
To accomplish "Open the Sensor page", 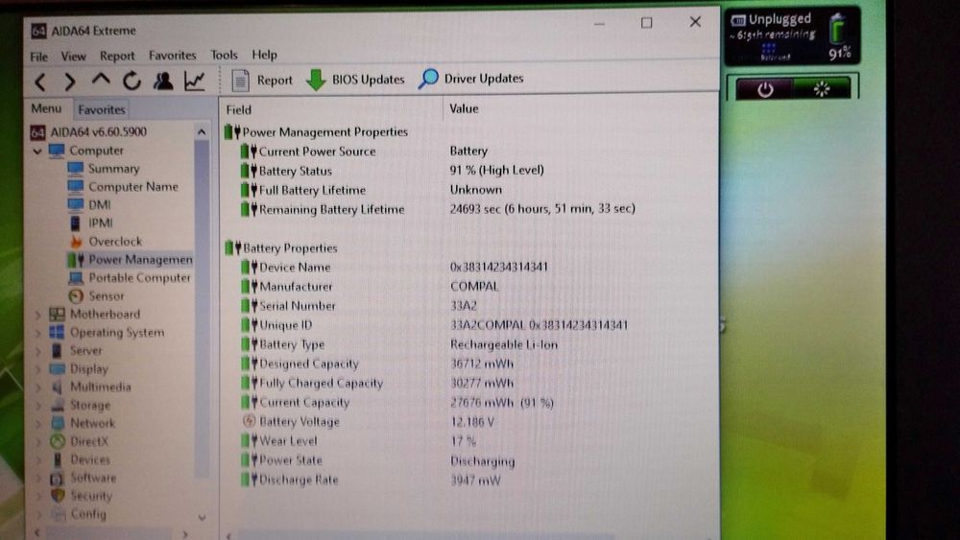I will click(x=96, y=296).
